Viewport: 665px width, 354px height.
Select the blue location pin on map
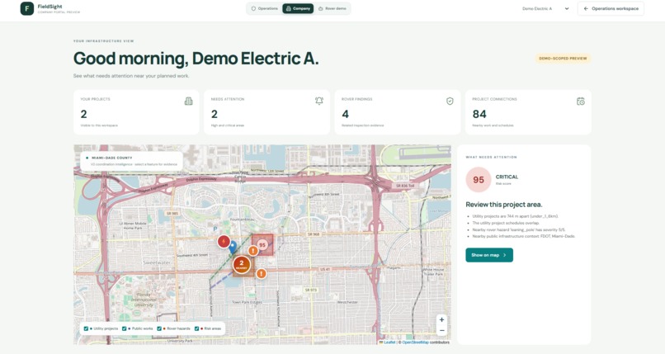point(233,247)
